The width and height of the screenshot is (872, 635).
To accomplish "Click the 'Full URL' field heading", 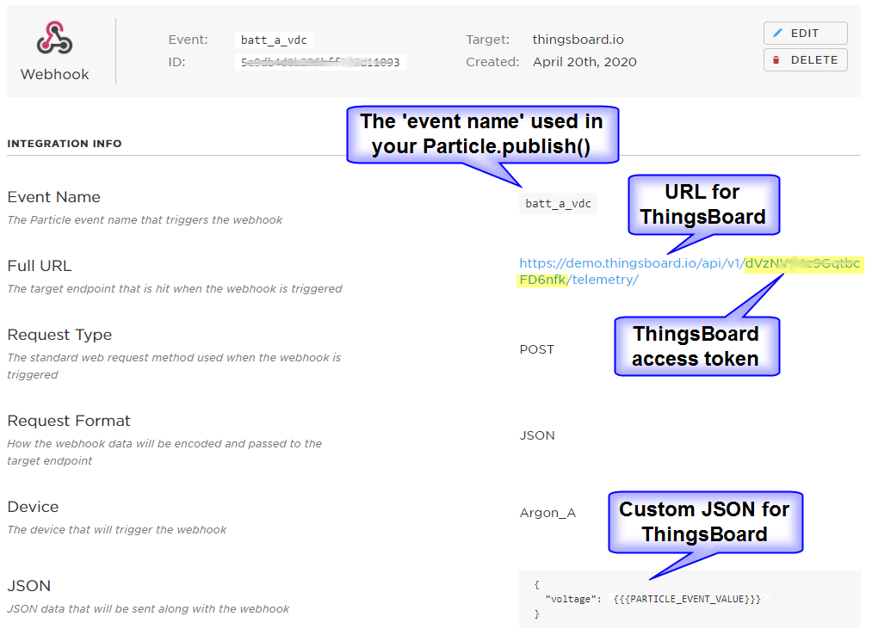I will pos(40,266).
